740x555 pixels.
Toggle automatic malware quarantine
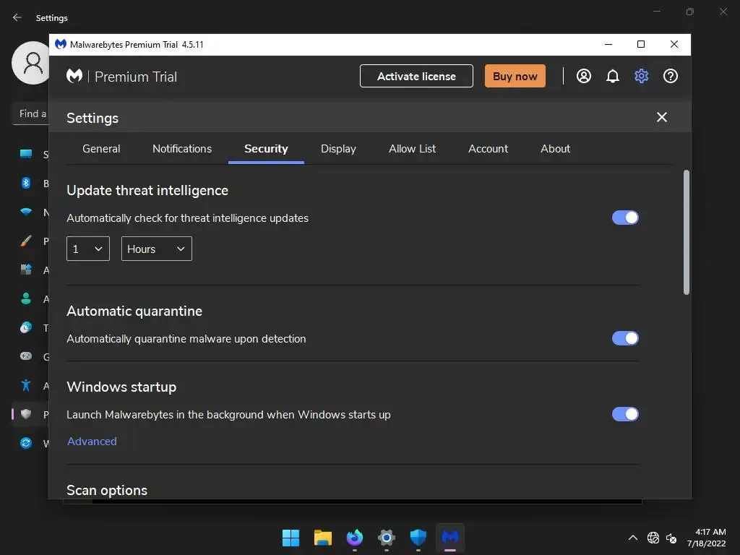[x=625, y=338]
